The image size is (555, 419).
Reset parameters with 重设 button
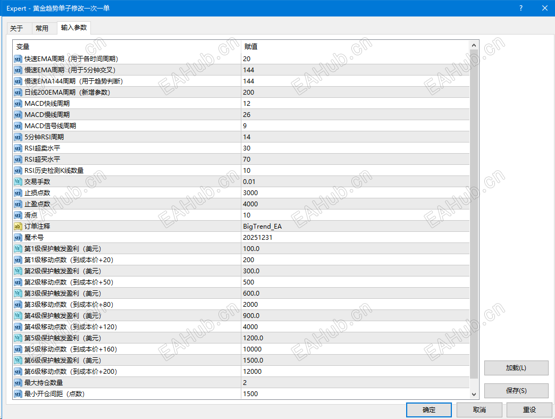tap(529, 410)
